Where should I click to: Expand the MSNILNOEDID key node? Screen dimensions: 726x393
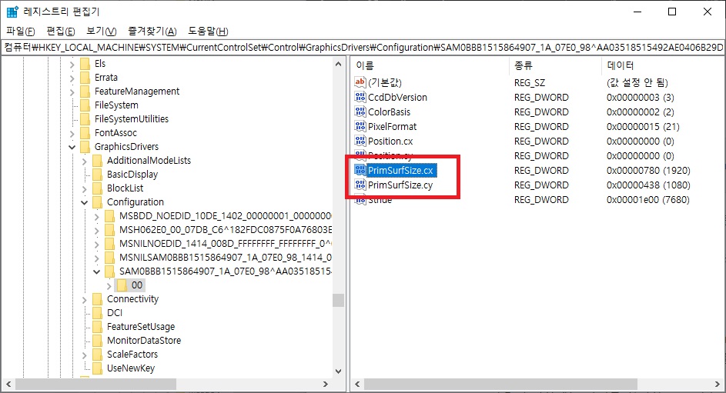click(96, 244)
